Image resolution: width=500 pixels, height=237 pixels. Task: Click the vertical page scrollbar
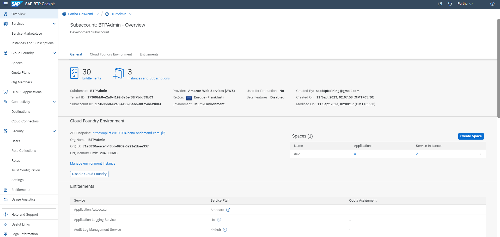coord(498,68)
